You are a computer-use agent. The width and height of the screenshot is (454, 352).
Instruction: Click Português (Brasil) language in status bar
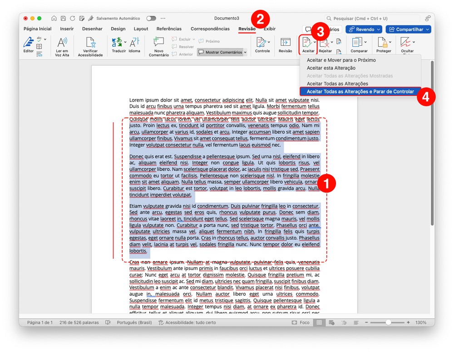pyautogui.click(x=133, y=323)
